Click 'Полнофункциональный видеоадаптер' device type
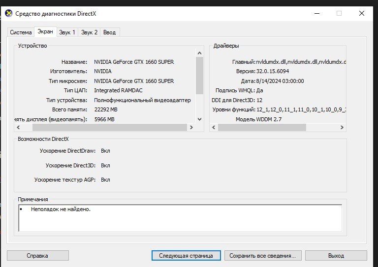378x267 pixels. click(142, 100)
